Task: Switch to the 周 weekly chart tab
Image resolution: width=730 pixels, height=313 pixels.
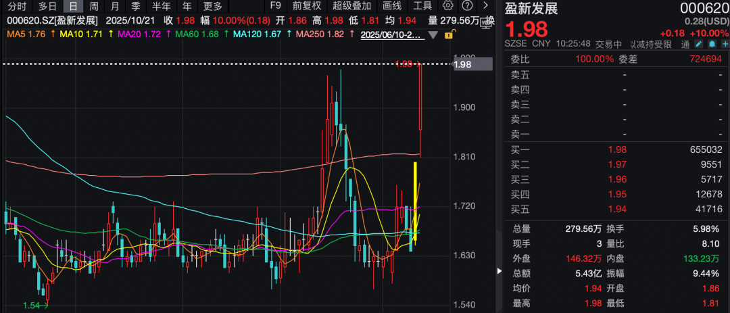Action: [x=94, y=6]
